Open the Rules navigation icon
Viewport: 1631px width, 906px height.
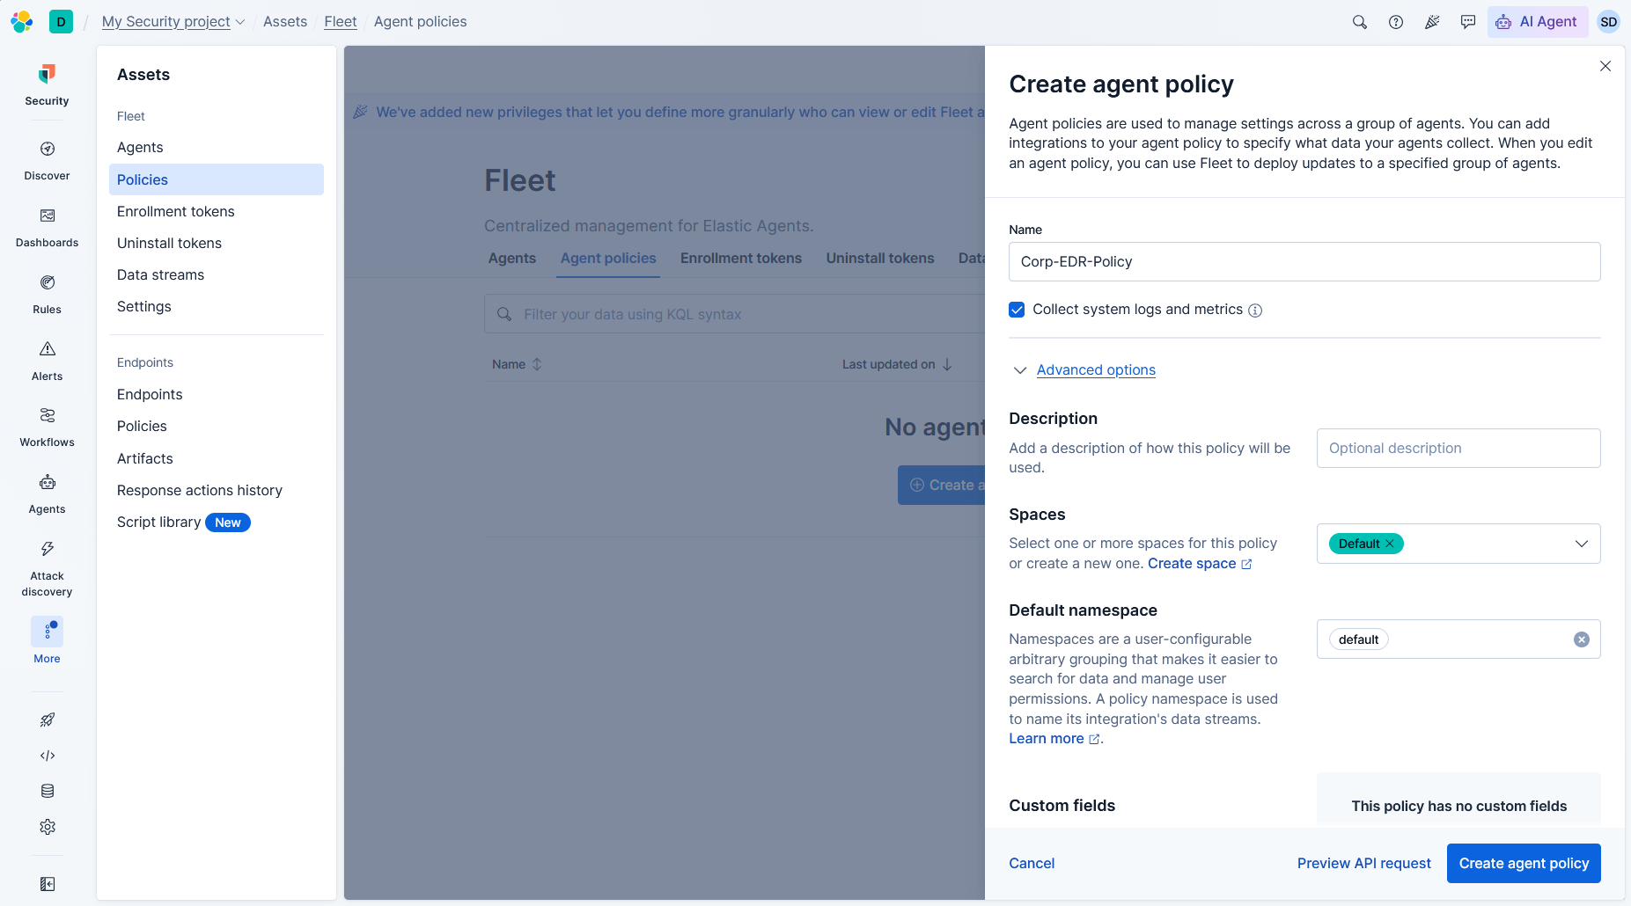click(x=48, y=283)
